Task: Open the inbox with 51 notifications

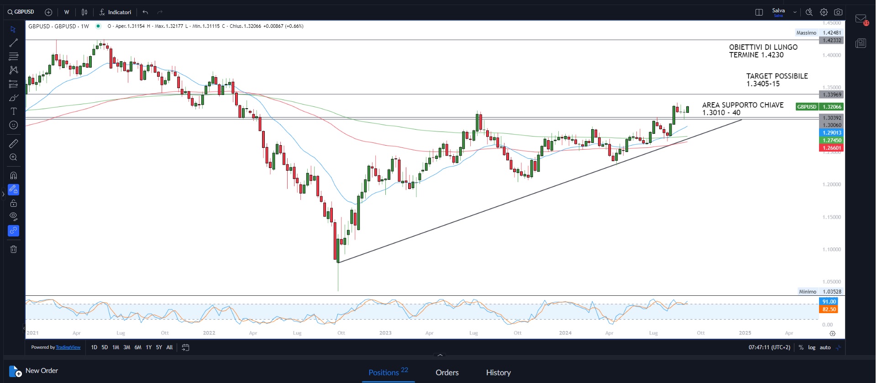Action: click(861, 19)
